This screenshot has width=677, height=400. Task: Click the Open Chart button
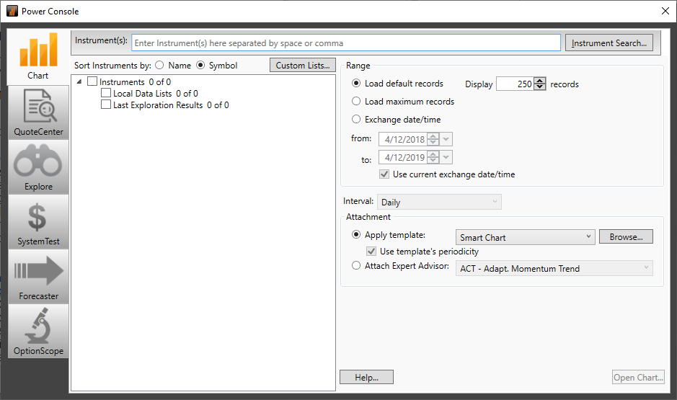(x=638, y=377)
